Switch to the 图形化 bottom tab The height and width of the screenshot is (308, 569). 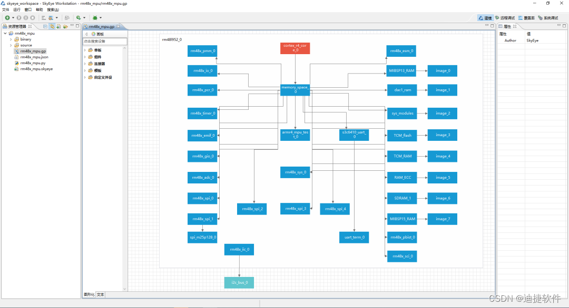[x=89, y=295]
